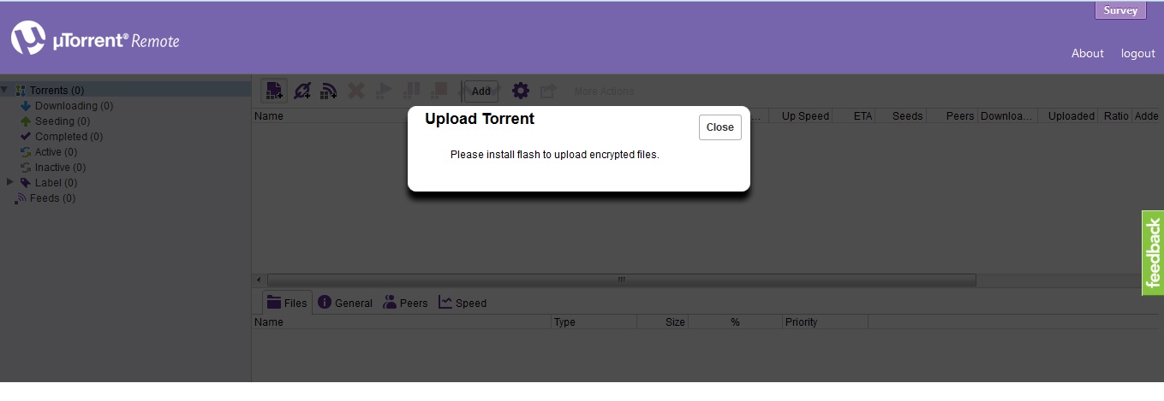Click the Start torrent play icon
This screenshot has height=401, width=1164.
384,91
